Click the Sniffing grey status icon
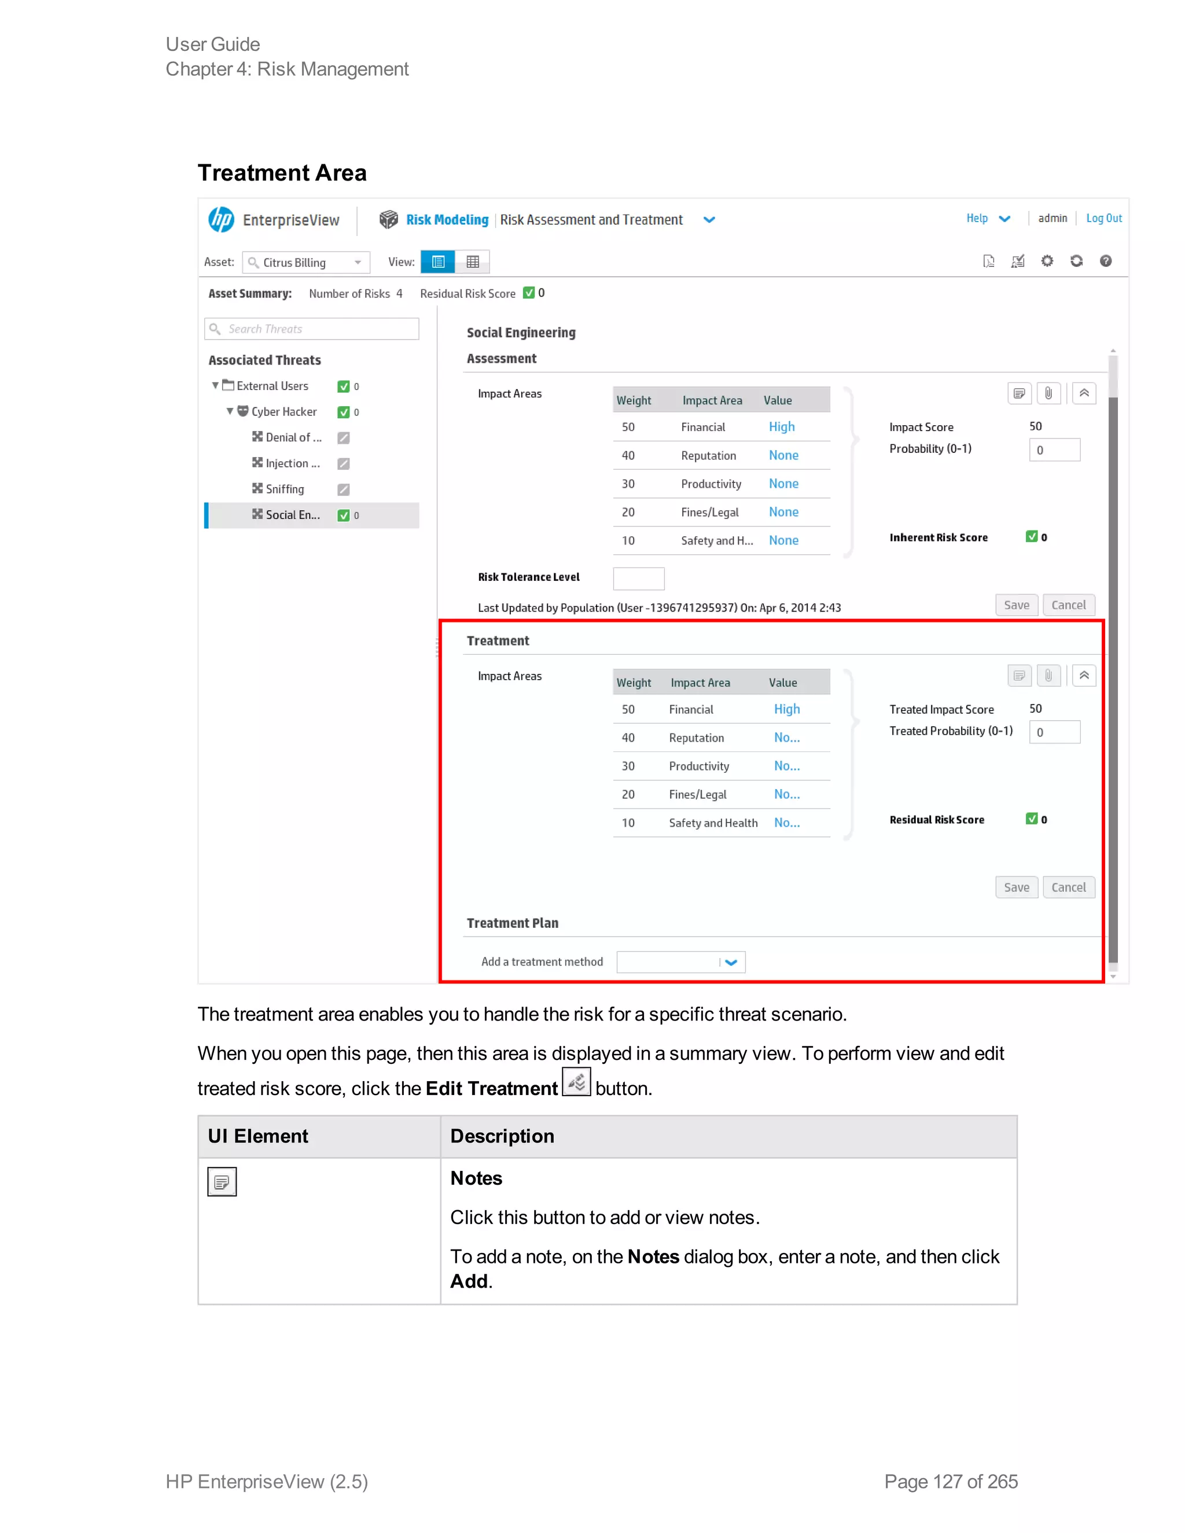Viewport: 1185px width, 1533px height. pyautogui.click(x=343, y=489)
